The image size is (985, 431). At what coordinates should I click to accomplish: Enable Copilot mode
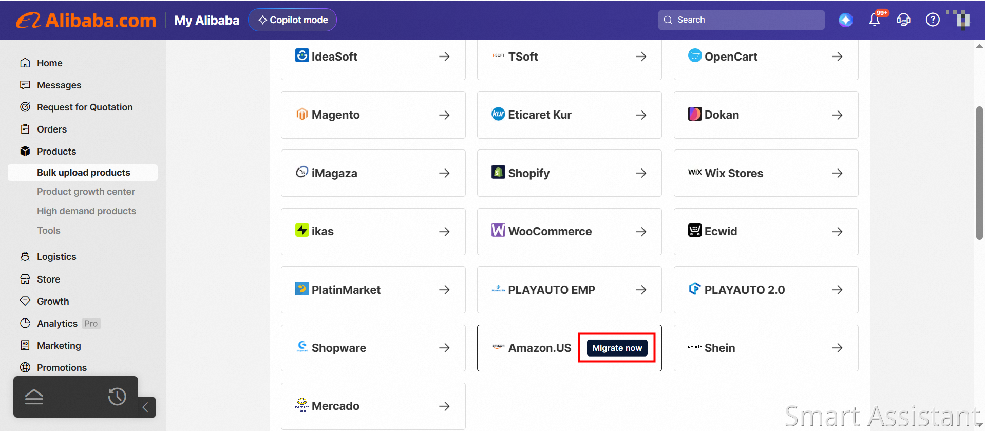click(x=292, y=20)
